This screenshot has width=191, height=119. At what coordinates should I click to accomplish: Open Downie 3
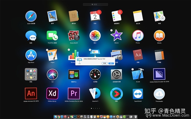(95, 94)
